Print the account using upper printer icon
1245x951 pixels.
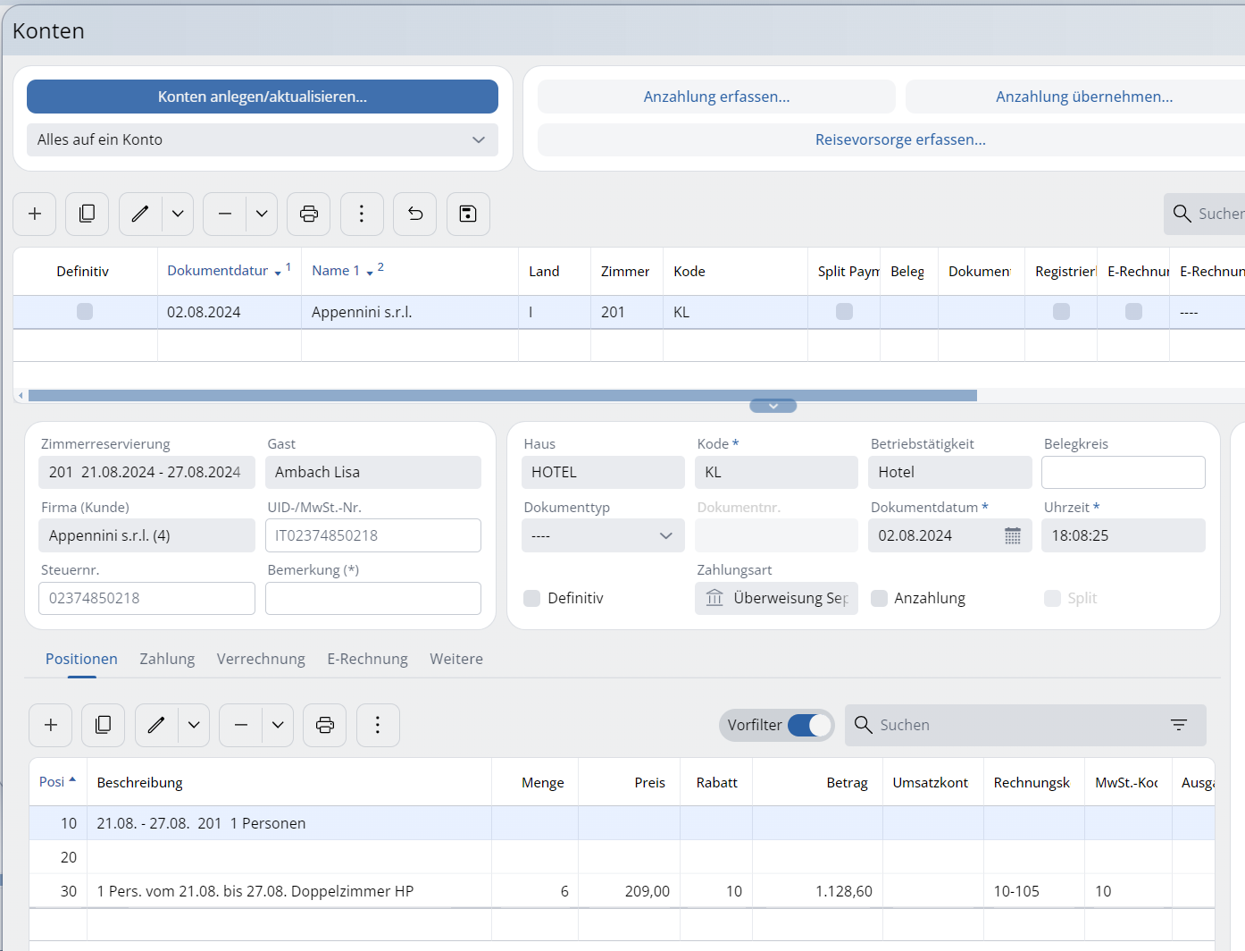pos(309,214)
